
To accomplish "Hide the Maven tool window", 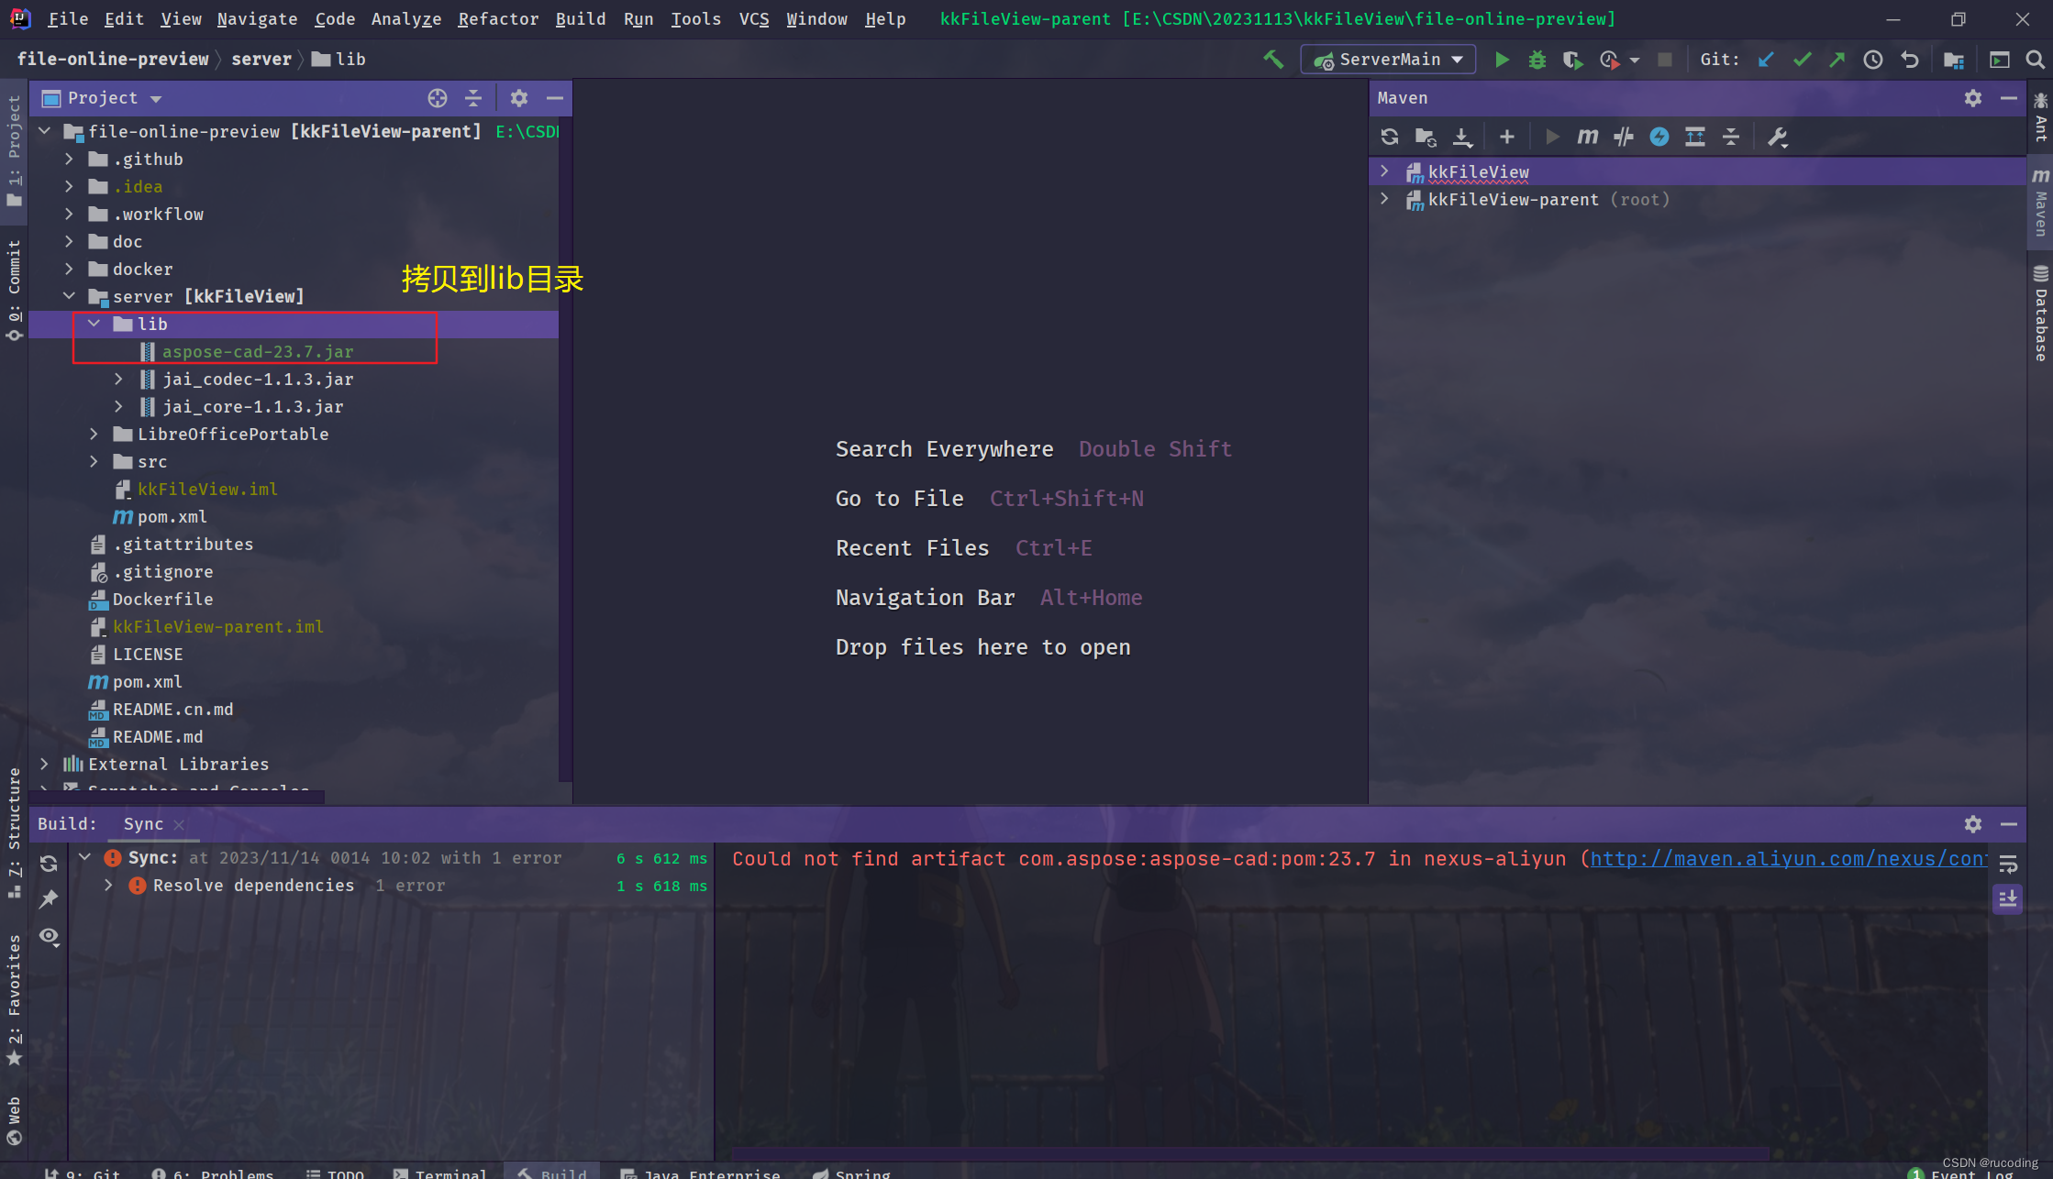I will coord(2009,98).
